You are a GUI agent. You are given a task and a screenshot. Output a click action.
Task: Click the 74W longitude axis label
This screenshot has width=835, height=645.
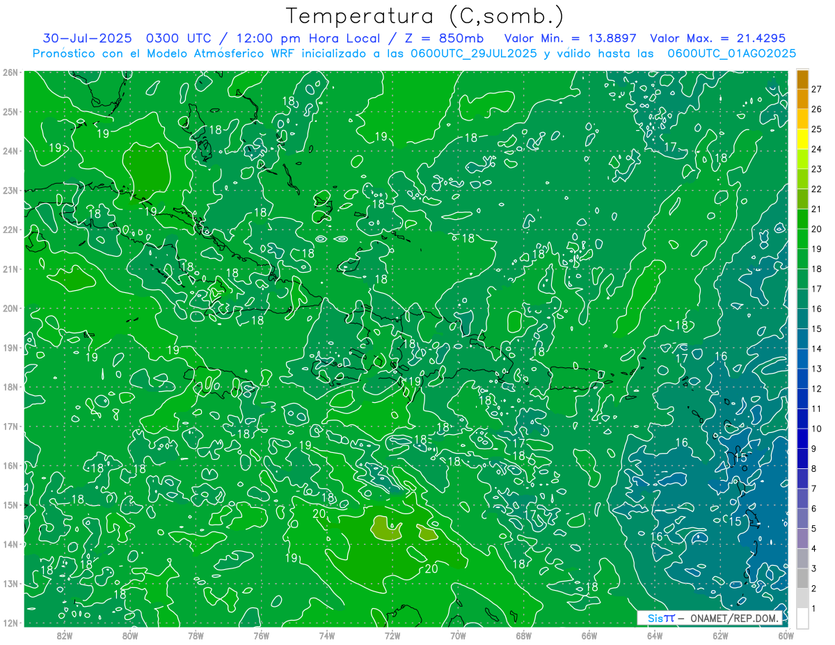pos(326,635)
